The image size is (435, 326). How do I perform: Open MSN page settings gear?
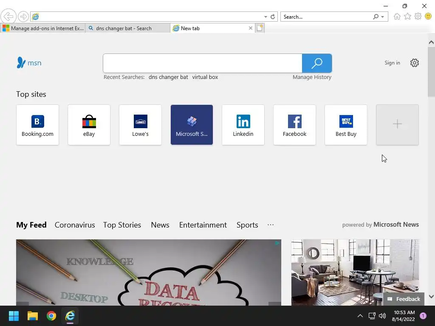pyautogui.click(x=414, y=63)
